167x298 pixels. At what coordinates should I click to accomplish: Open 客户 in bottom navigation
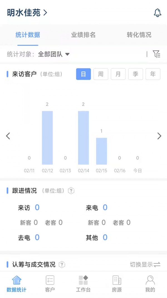(50, 284)
